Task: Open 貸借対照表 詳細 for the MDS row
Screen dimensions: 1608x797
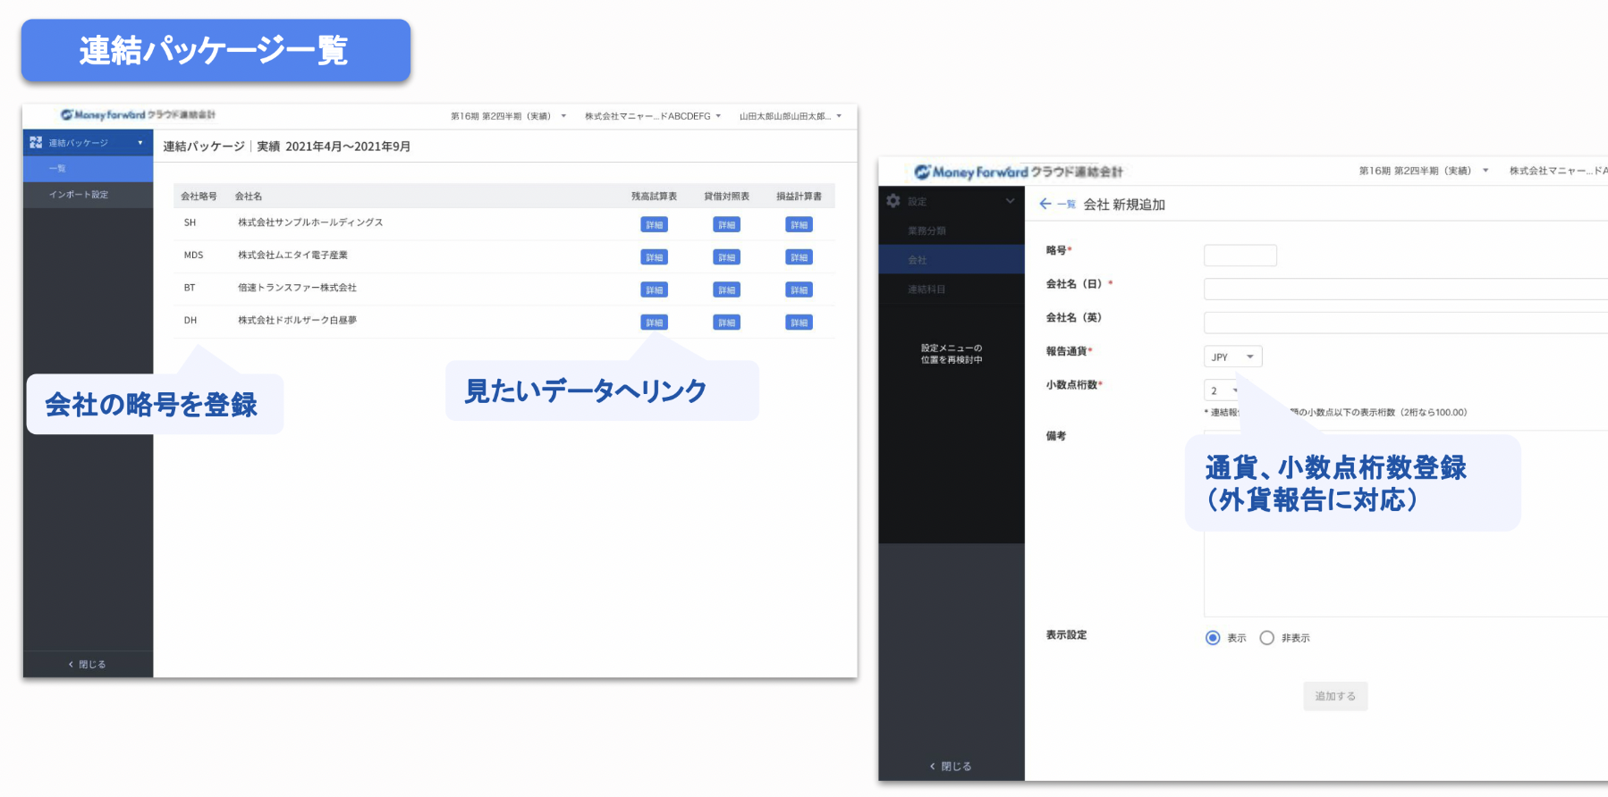Action: [727, 257]
